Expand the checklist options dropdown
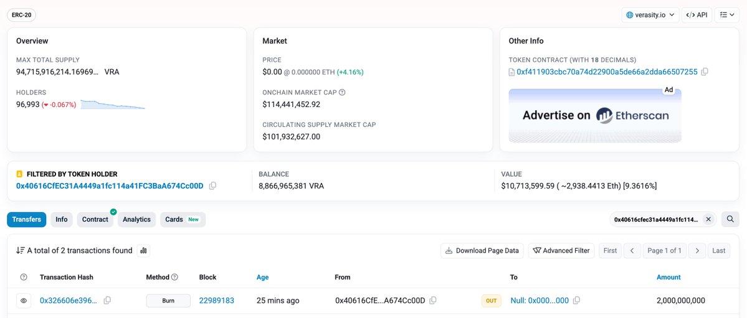 click(x=726, y=15)
